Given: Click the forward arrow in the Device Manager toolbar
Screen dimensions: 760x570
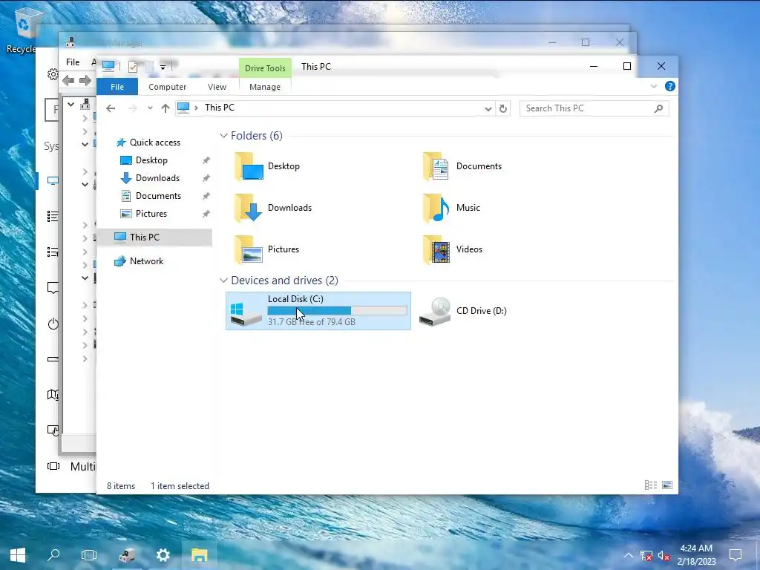Looking at the screenshot, I should point(85,80).
